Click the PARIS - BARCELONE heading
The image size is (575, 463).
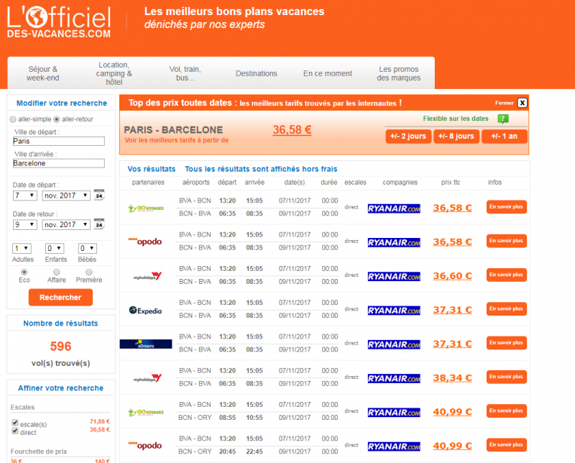[173, 130]
